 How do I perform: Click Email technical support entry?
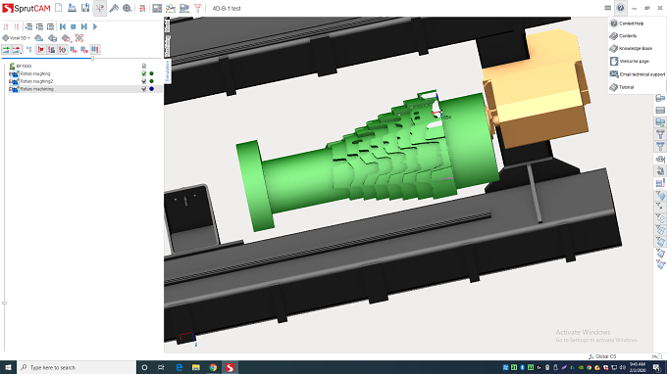(637, 74)
